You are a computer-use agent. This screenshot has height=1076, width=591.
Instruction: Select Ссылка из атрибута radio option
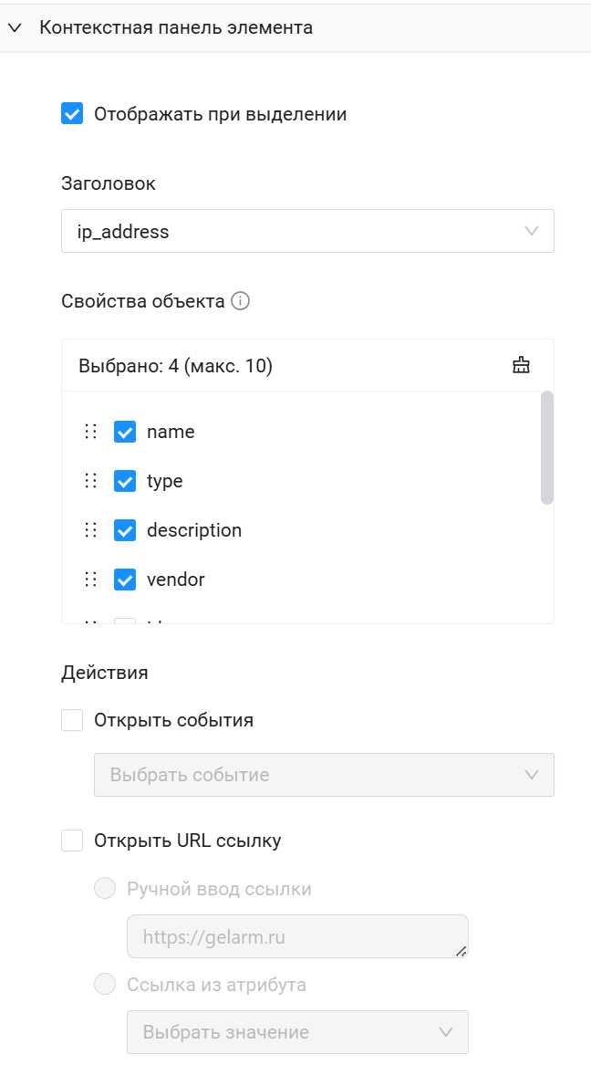(x=106, y=985)
